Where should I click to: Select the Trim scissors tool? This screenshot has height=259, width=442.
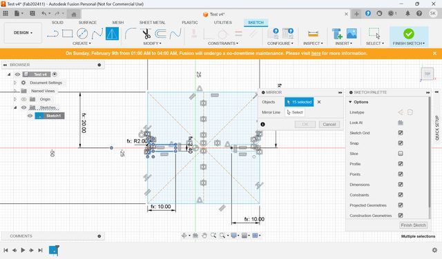pos(146,34)
